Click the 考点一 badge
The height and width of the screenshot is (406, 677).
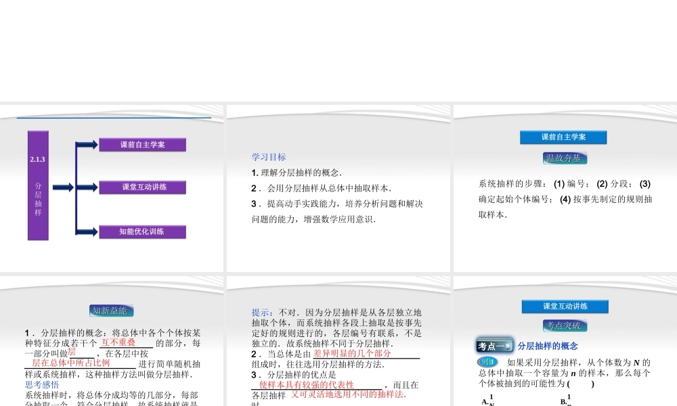click(496, 346)
